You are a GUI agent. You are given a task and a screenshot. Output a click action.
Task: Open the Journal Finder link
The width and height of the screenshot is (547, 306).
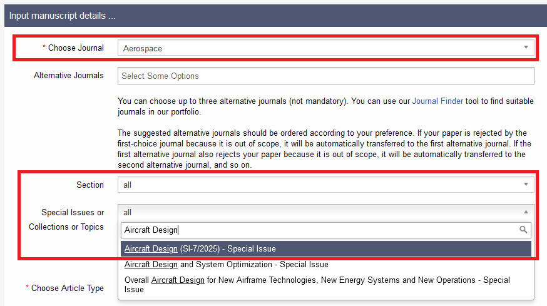pyautogui.click(x=437, y=101)
